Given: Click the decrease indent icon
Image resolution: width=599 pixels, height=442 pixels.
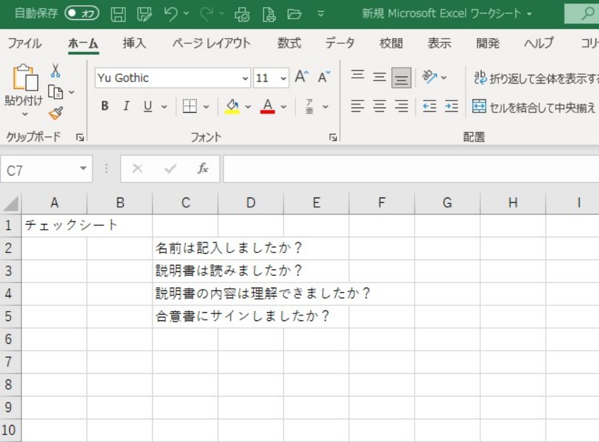Looking at the screenshot, I should point(430,106).
